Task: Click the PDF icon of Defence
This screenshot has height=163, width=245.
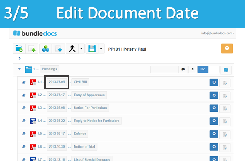Action: click(x=33, y=134)
